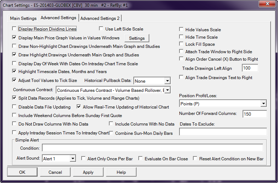Toggle Allow Real-Time Updating of Historical Chart

79,106
